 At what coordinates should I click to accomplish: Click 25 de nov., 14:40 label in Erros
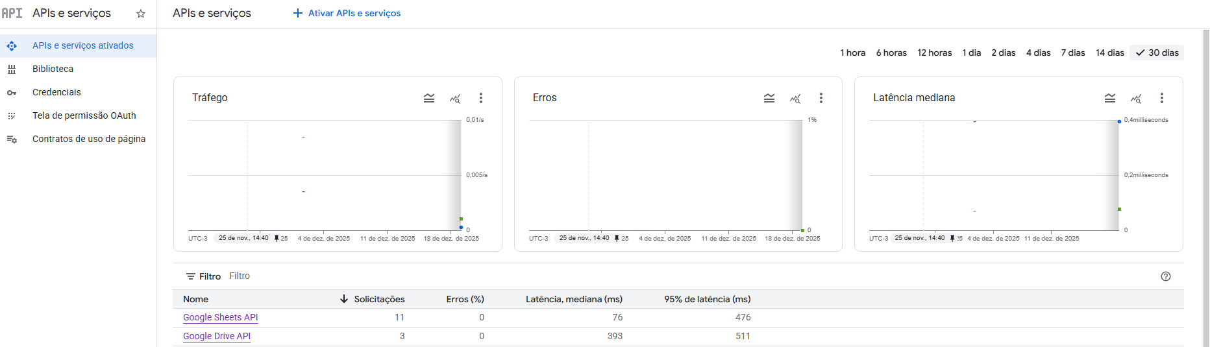point(584,239)
